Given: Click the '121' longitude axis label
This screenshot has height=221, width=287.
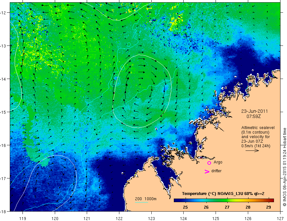Looking at the screenshot, I should point(87,218).
